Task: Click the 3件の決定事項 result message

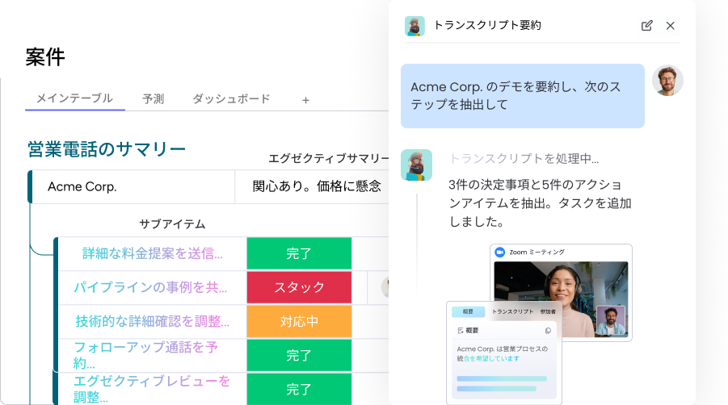Action: [x=540, y=203]
